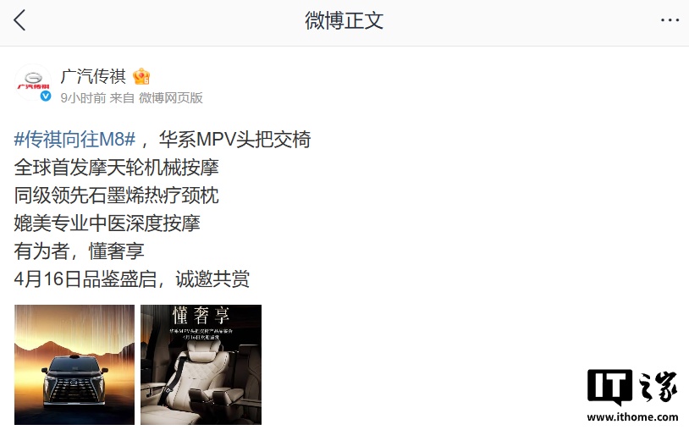
Task: Click the text 有为者，懂奢享
Action: coord(79,251)
